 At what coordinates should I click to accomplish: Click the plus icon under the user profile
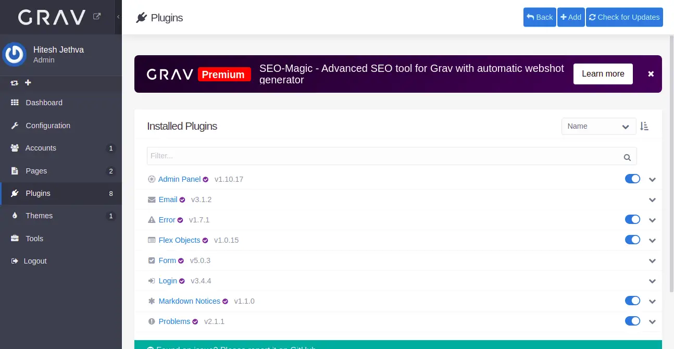click(28, 83)
